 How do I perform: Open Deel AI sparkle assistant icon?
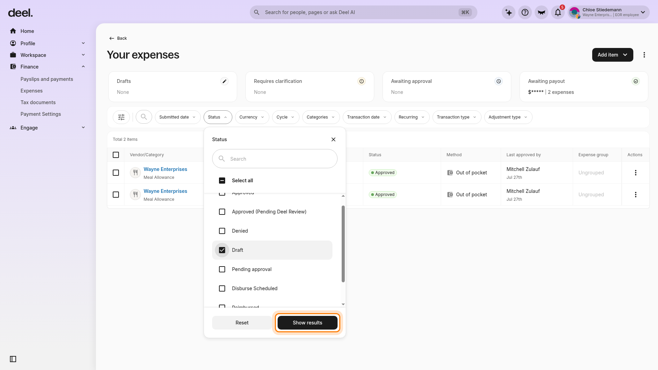[x=509, y=13]
